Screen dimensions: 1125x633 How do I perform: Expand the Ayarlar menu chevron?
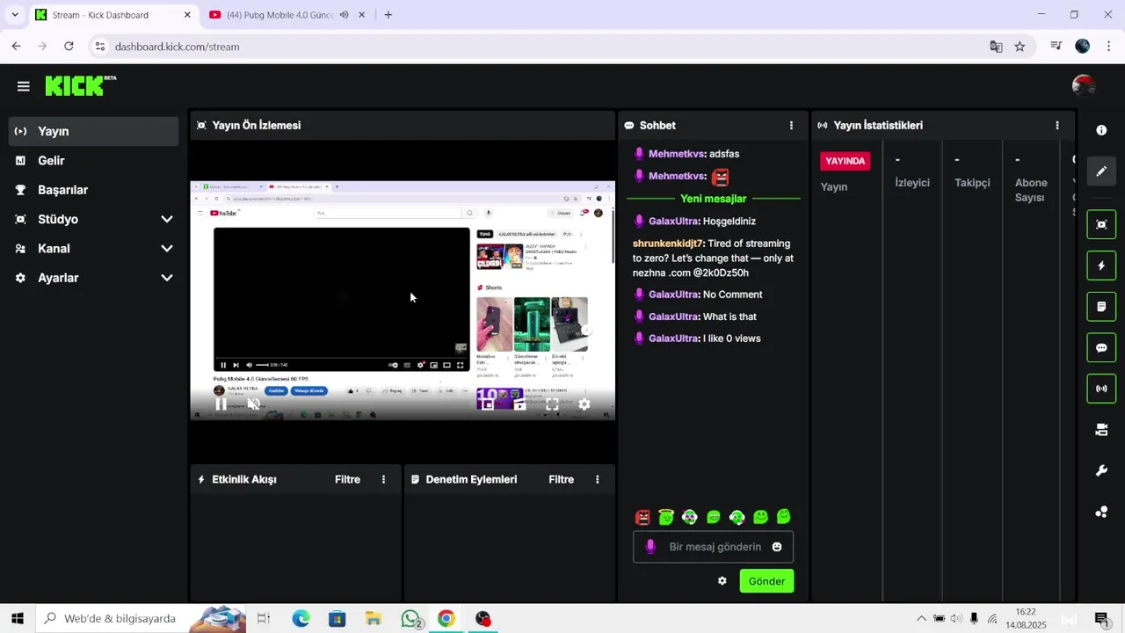tap(167, 278)
